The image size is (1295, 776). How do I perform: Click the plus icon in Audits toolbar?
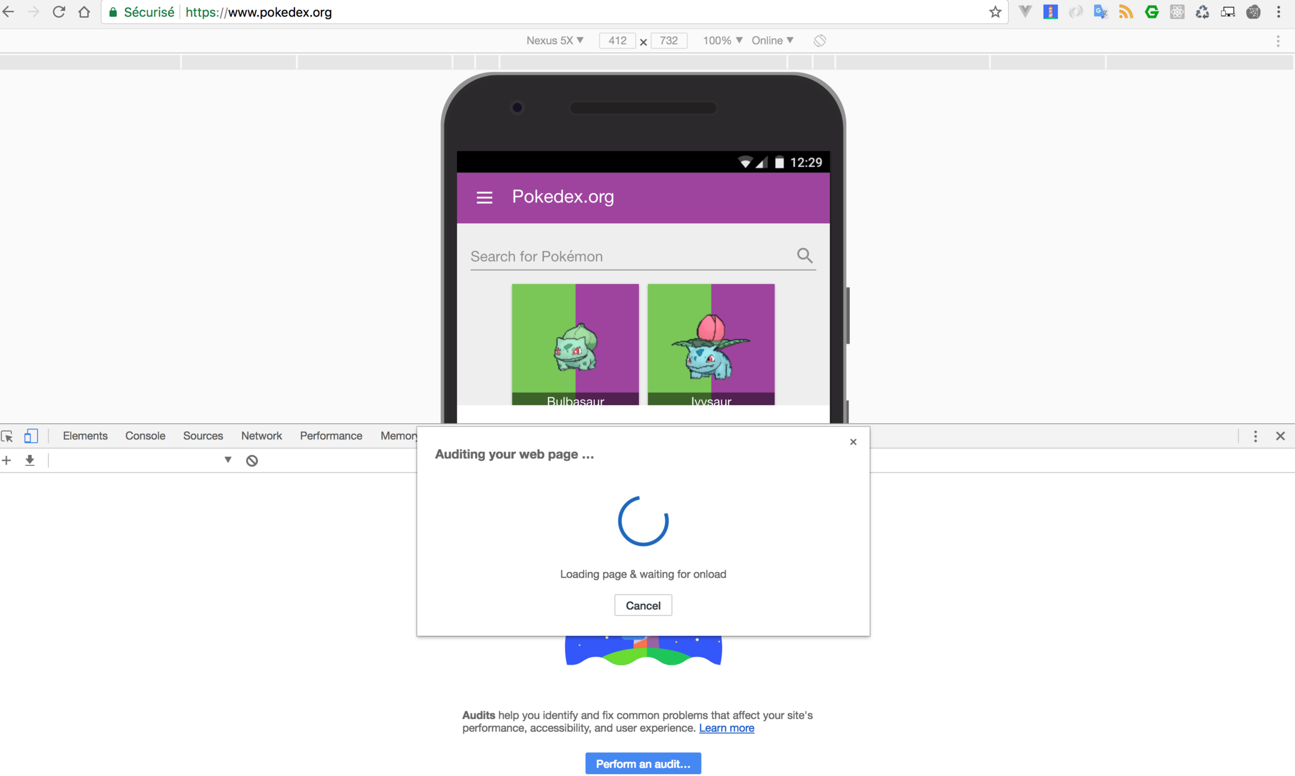coord(7,460)
